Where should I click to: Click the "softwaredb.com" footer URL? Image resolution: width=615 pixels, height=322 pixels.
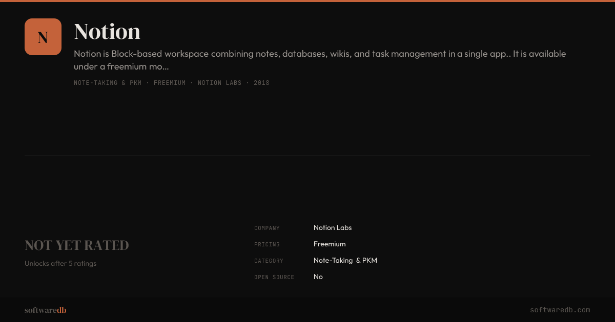pyautogui.click(x=560, y=310)
